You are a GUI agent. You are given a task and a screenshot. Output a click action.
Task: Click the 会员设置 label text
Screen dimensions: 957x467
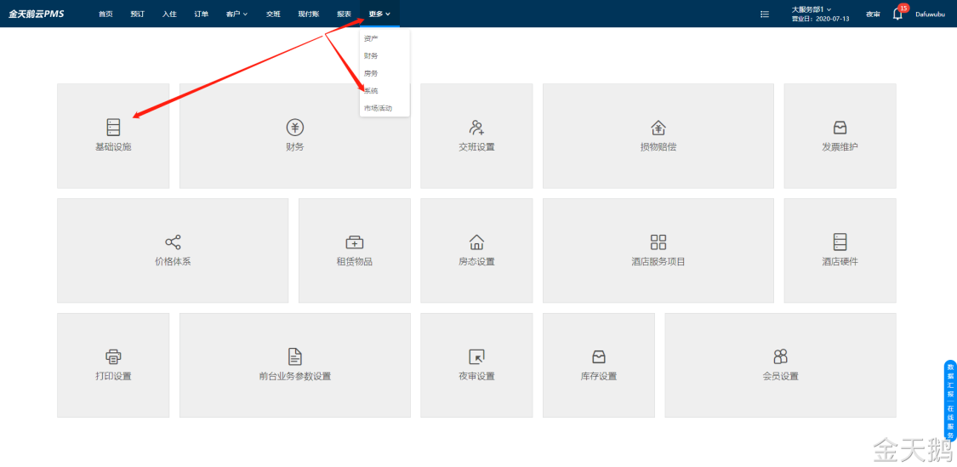click(781, 376)
